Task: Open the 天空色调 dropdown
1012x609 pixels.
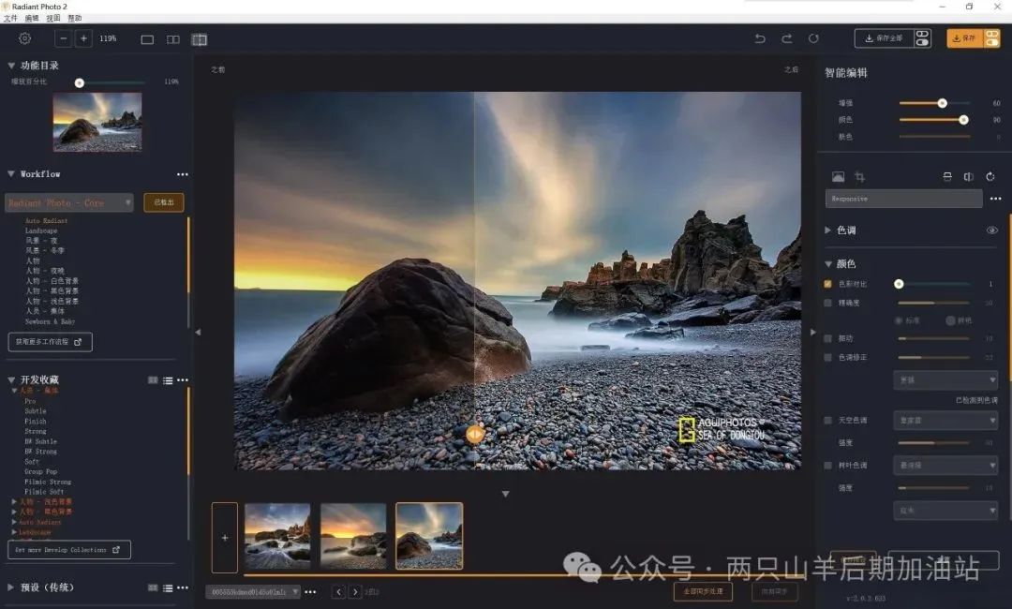Action: coord(945,421)
